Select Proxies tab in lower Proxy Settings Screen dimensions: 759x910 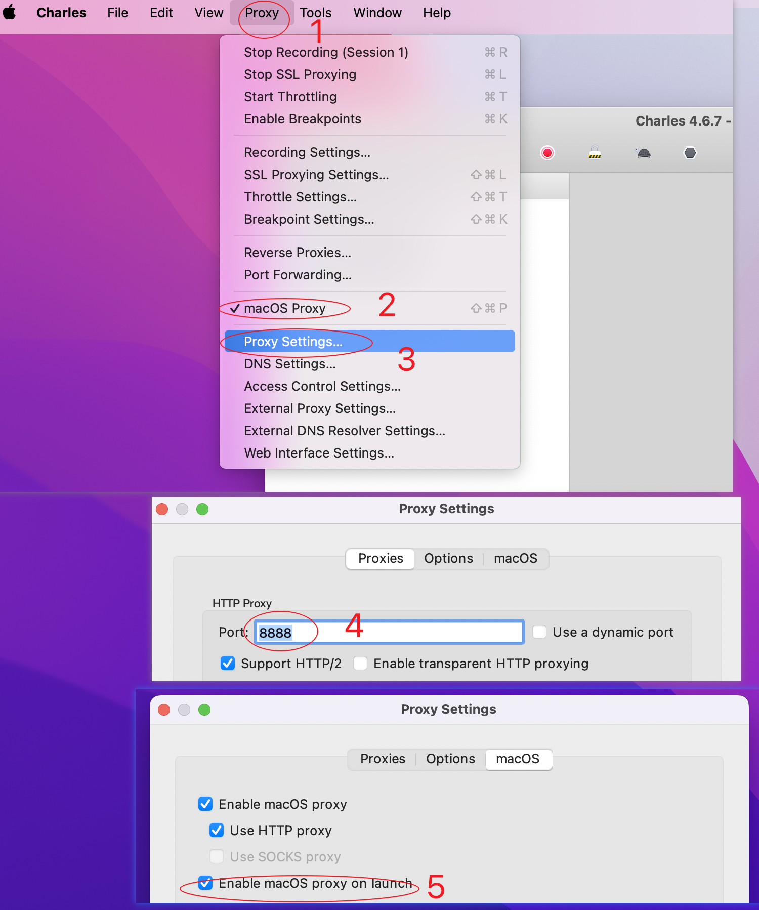383,759
